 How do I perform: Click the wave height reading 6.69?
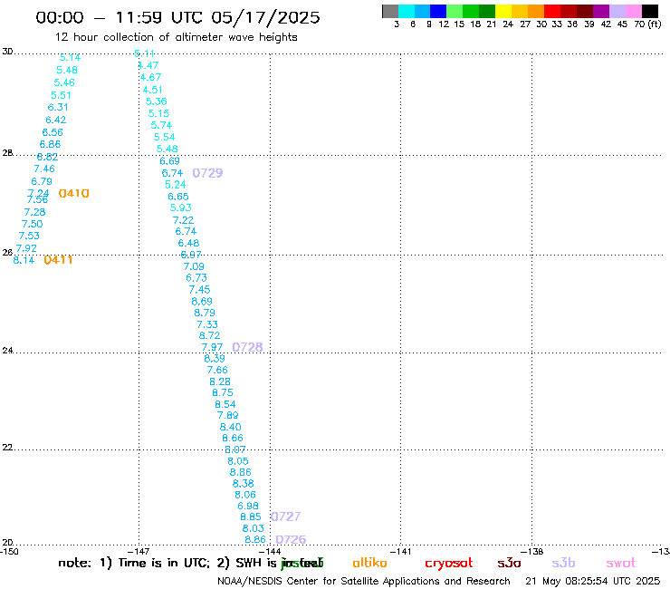169,160
